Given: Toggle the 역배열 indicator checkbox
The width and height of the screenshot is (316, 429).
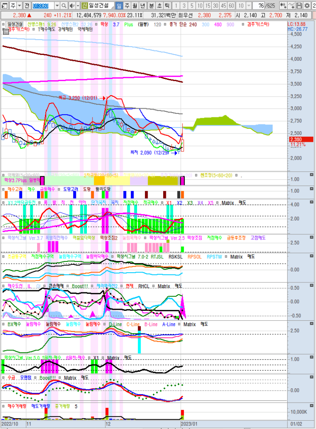Looking at the screenshot, I should click(x=3, y=175).
